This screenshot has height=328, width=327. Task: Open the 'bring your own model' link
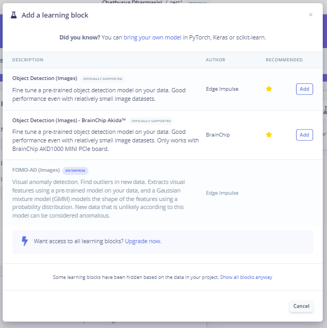[153, 38]
